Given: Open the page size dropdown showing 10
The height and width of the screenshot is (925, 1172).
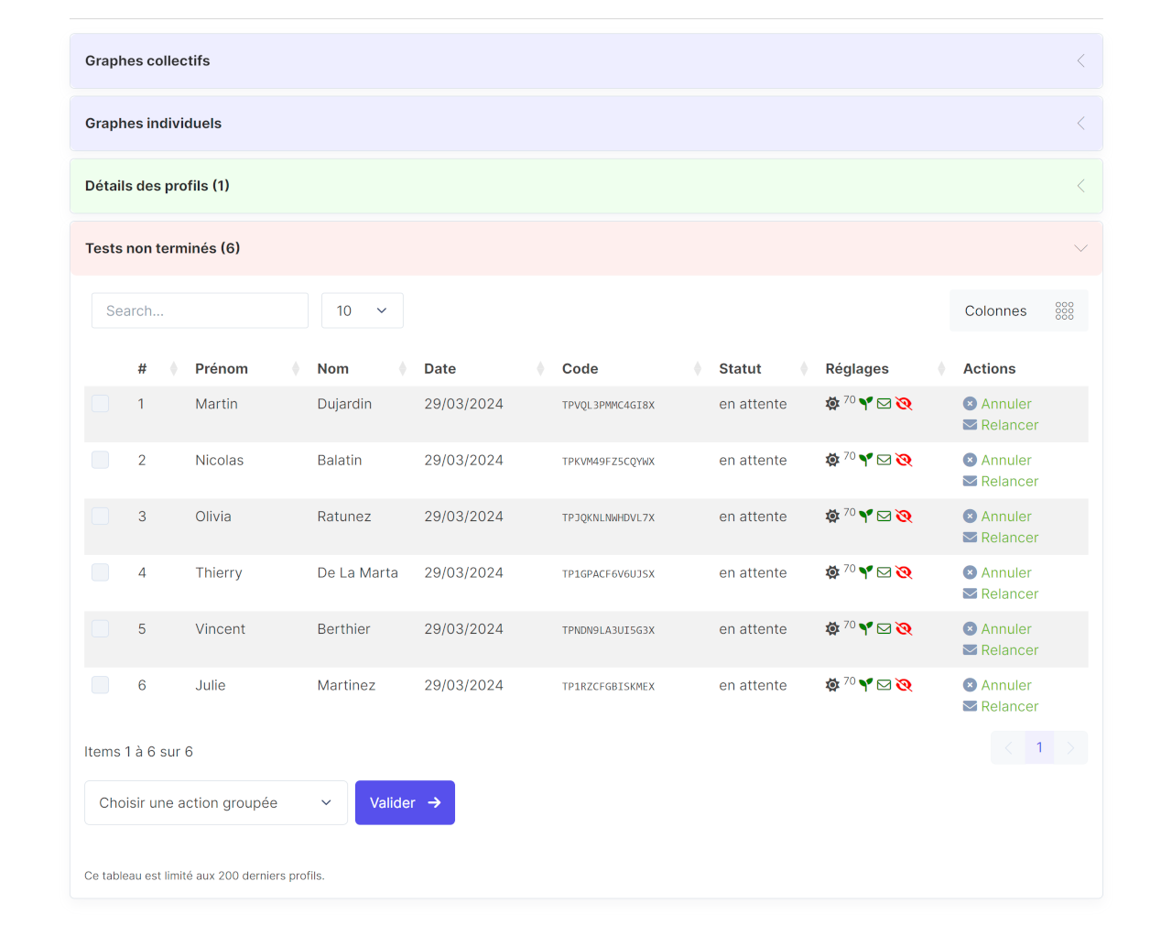Looking at the screenshot, I should [x=363, y=311].
